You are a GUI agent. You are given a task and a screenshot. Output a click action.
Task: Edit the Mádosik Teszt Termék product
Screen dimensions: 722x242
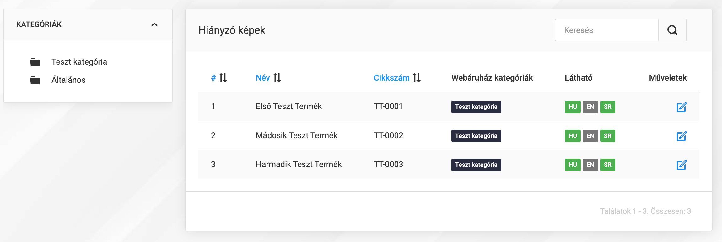click(x=682, y=136)
